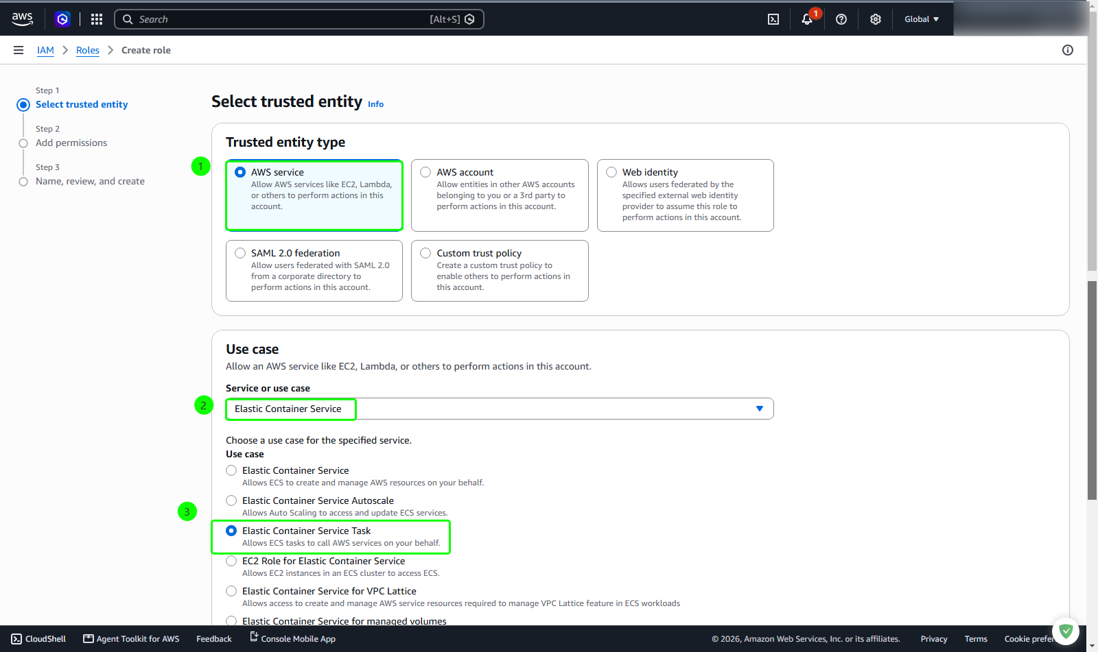Screen dimensions: 1098x652
Task: Choose EC2 Role for Elastic Container Service
Action: pos(231,561)
